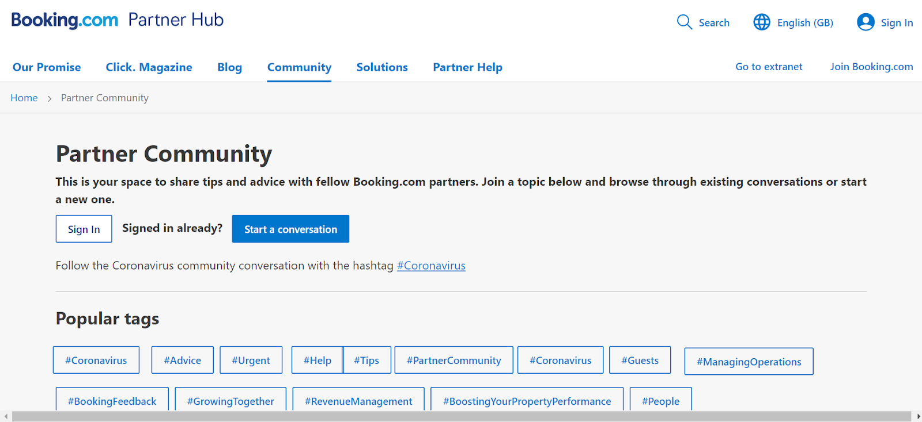The image size is (922, 422).
Task: Choose the #BookingFeedback tag
Action: (x=112, y=400)
